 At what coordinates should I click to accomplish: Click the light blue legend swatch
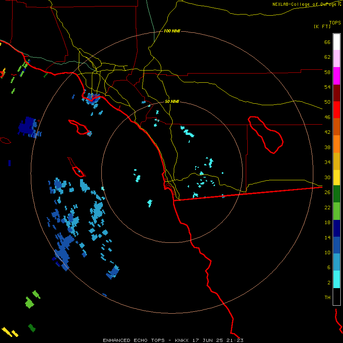tap(337, 262)
